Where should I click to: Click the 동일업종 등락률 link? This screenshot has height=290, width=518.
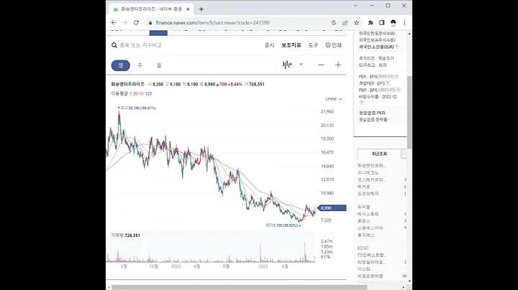pyautogui.click(x=373, y=120)
